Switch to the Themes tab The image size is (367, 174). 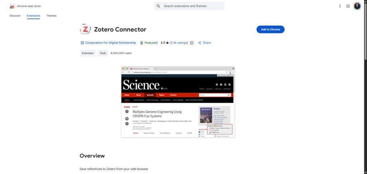(x=51, y=16)
